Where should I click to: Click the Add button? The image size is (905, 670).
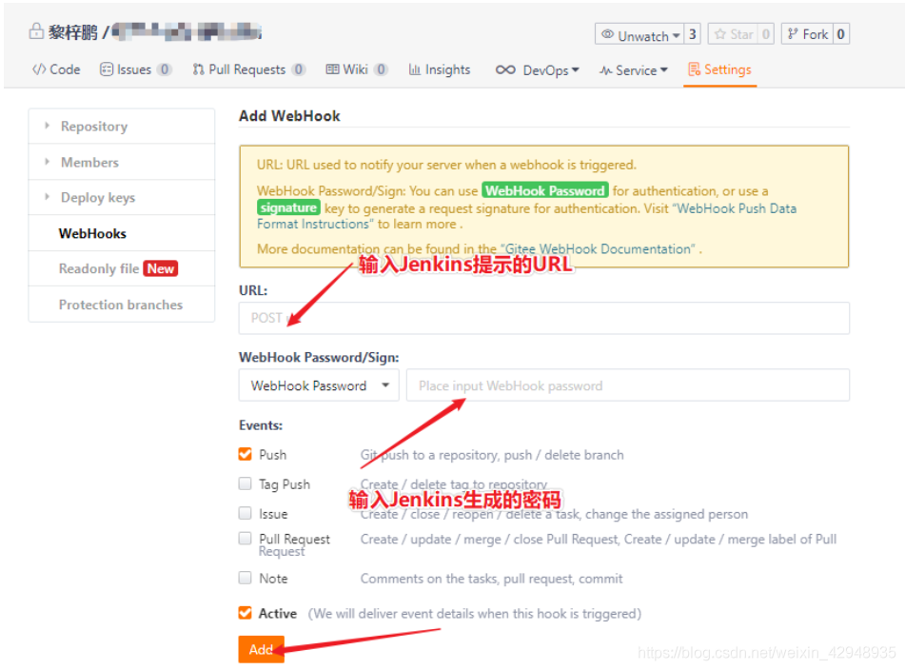click(261, 649)
